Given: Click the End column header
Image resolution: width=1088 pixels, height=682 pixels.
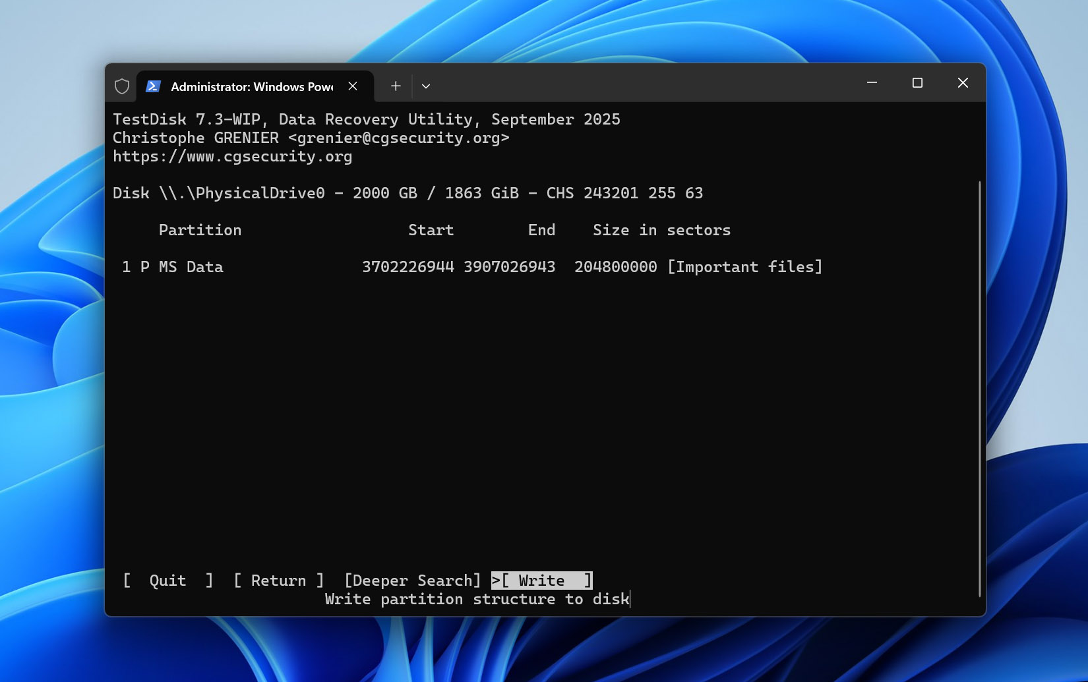Looking at the screenshot, I should coord(541,230).
